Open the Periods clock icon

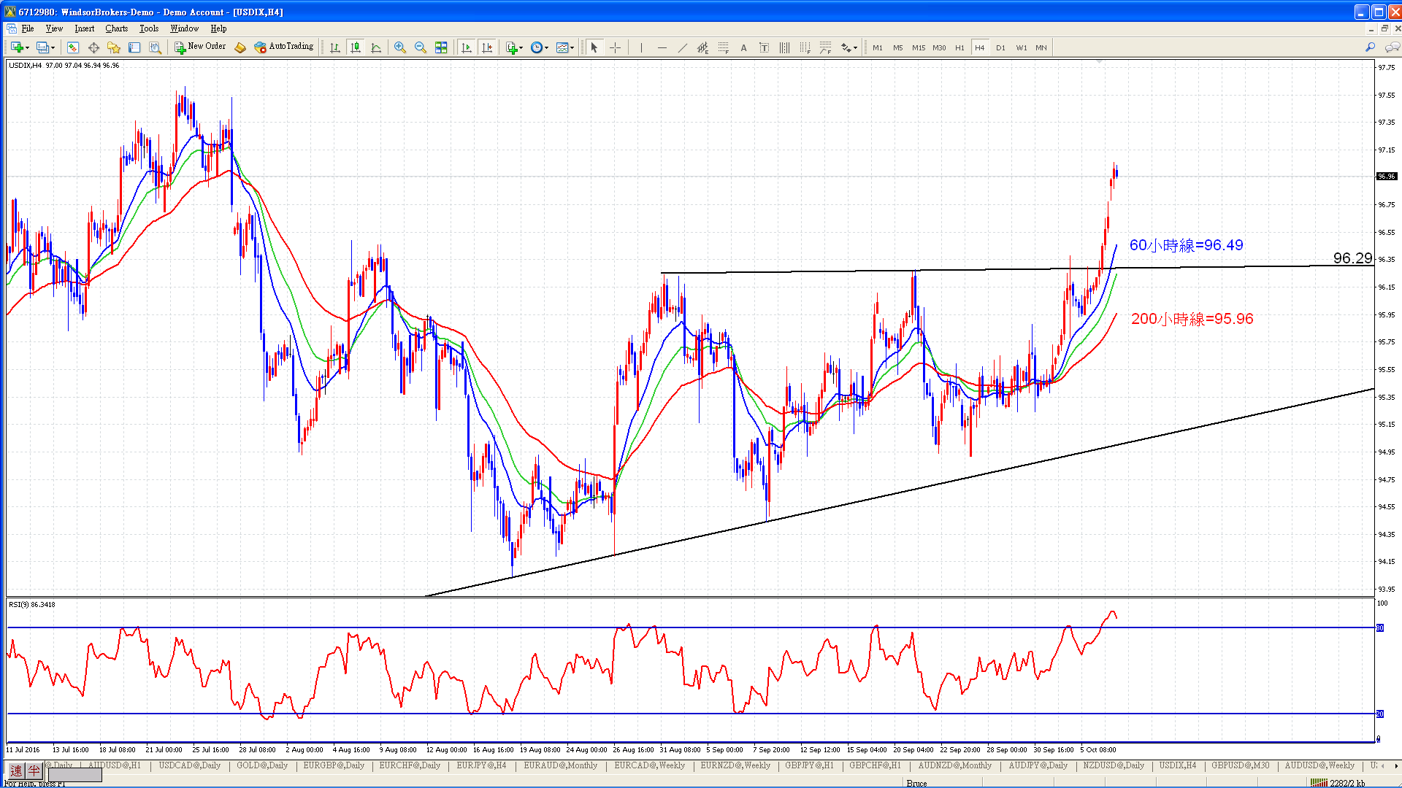click(537, 47)
